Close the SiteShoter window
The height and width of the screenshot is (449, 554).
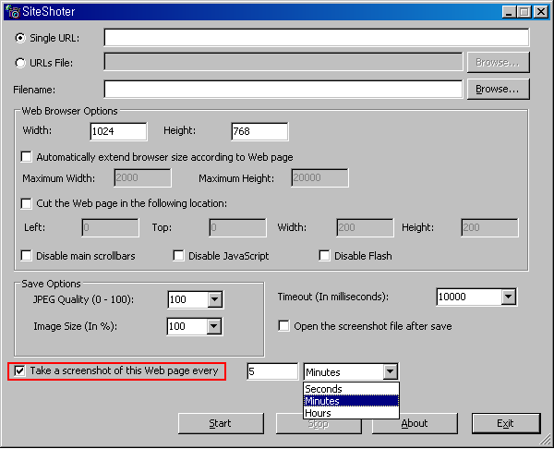pyautogui.click(x=540, y=12)
